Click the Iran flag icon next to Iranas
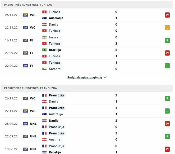Screen dimensions: 175x154 44,37
